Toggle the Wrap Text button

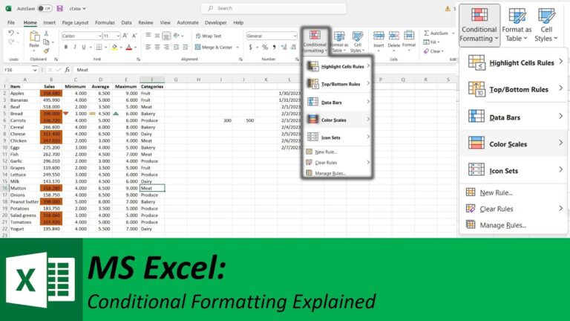point(209,36)
